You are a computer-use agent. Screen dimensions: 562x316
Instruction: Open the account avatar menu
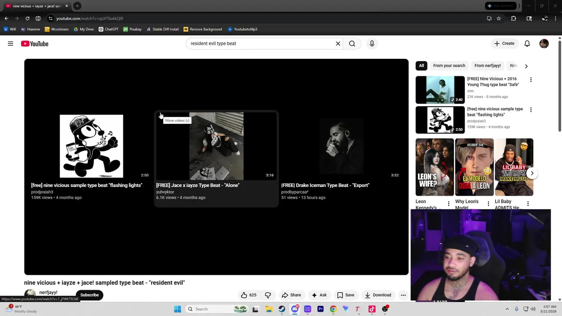544,43
